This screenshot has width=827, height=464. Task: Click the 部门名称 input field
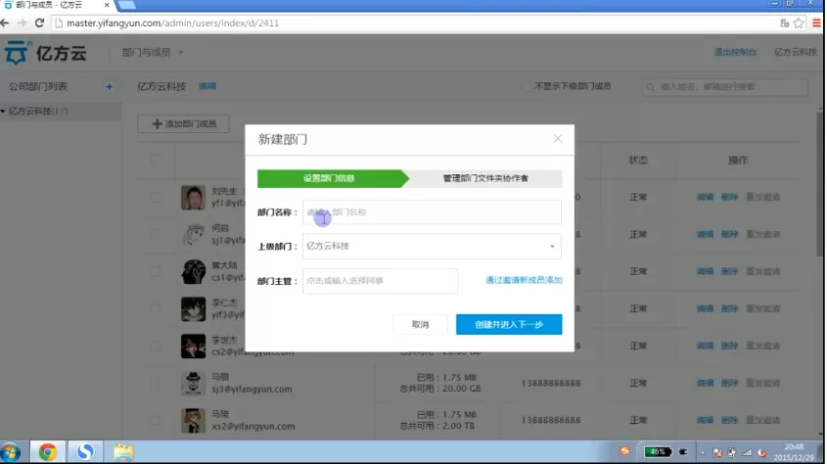coord(432,212)
